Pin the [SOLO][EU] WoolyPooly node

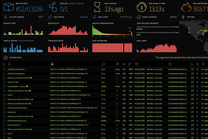click(x=4, y=74)
